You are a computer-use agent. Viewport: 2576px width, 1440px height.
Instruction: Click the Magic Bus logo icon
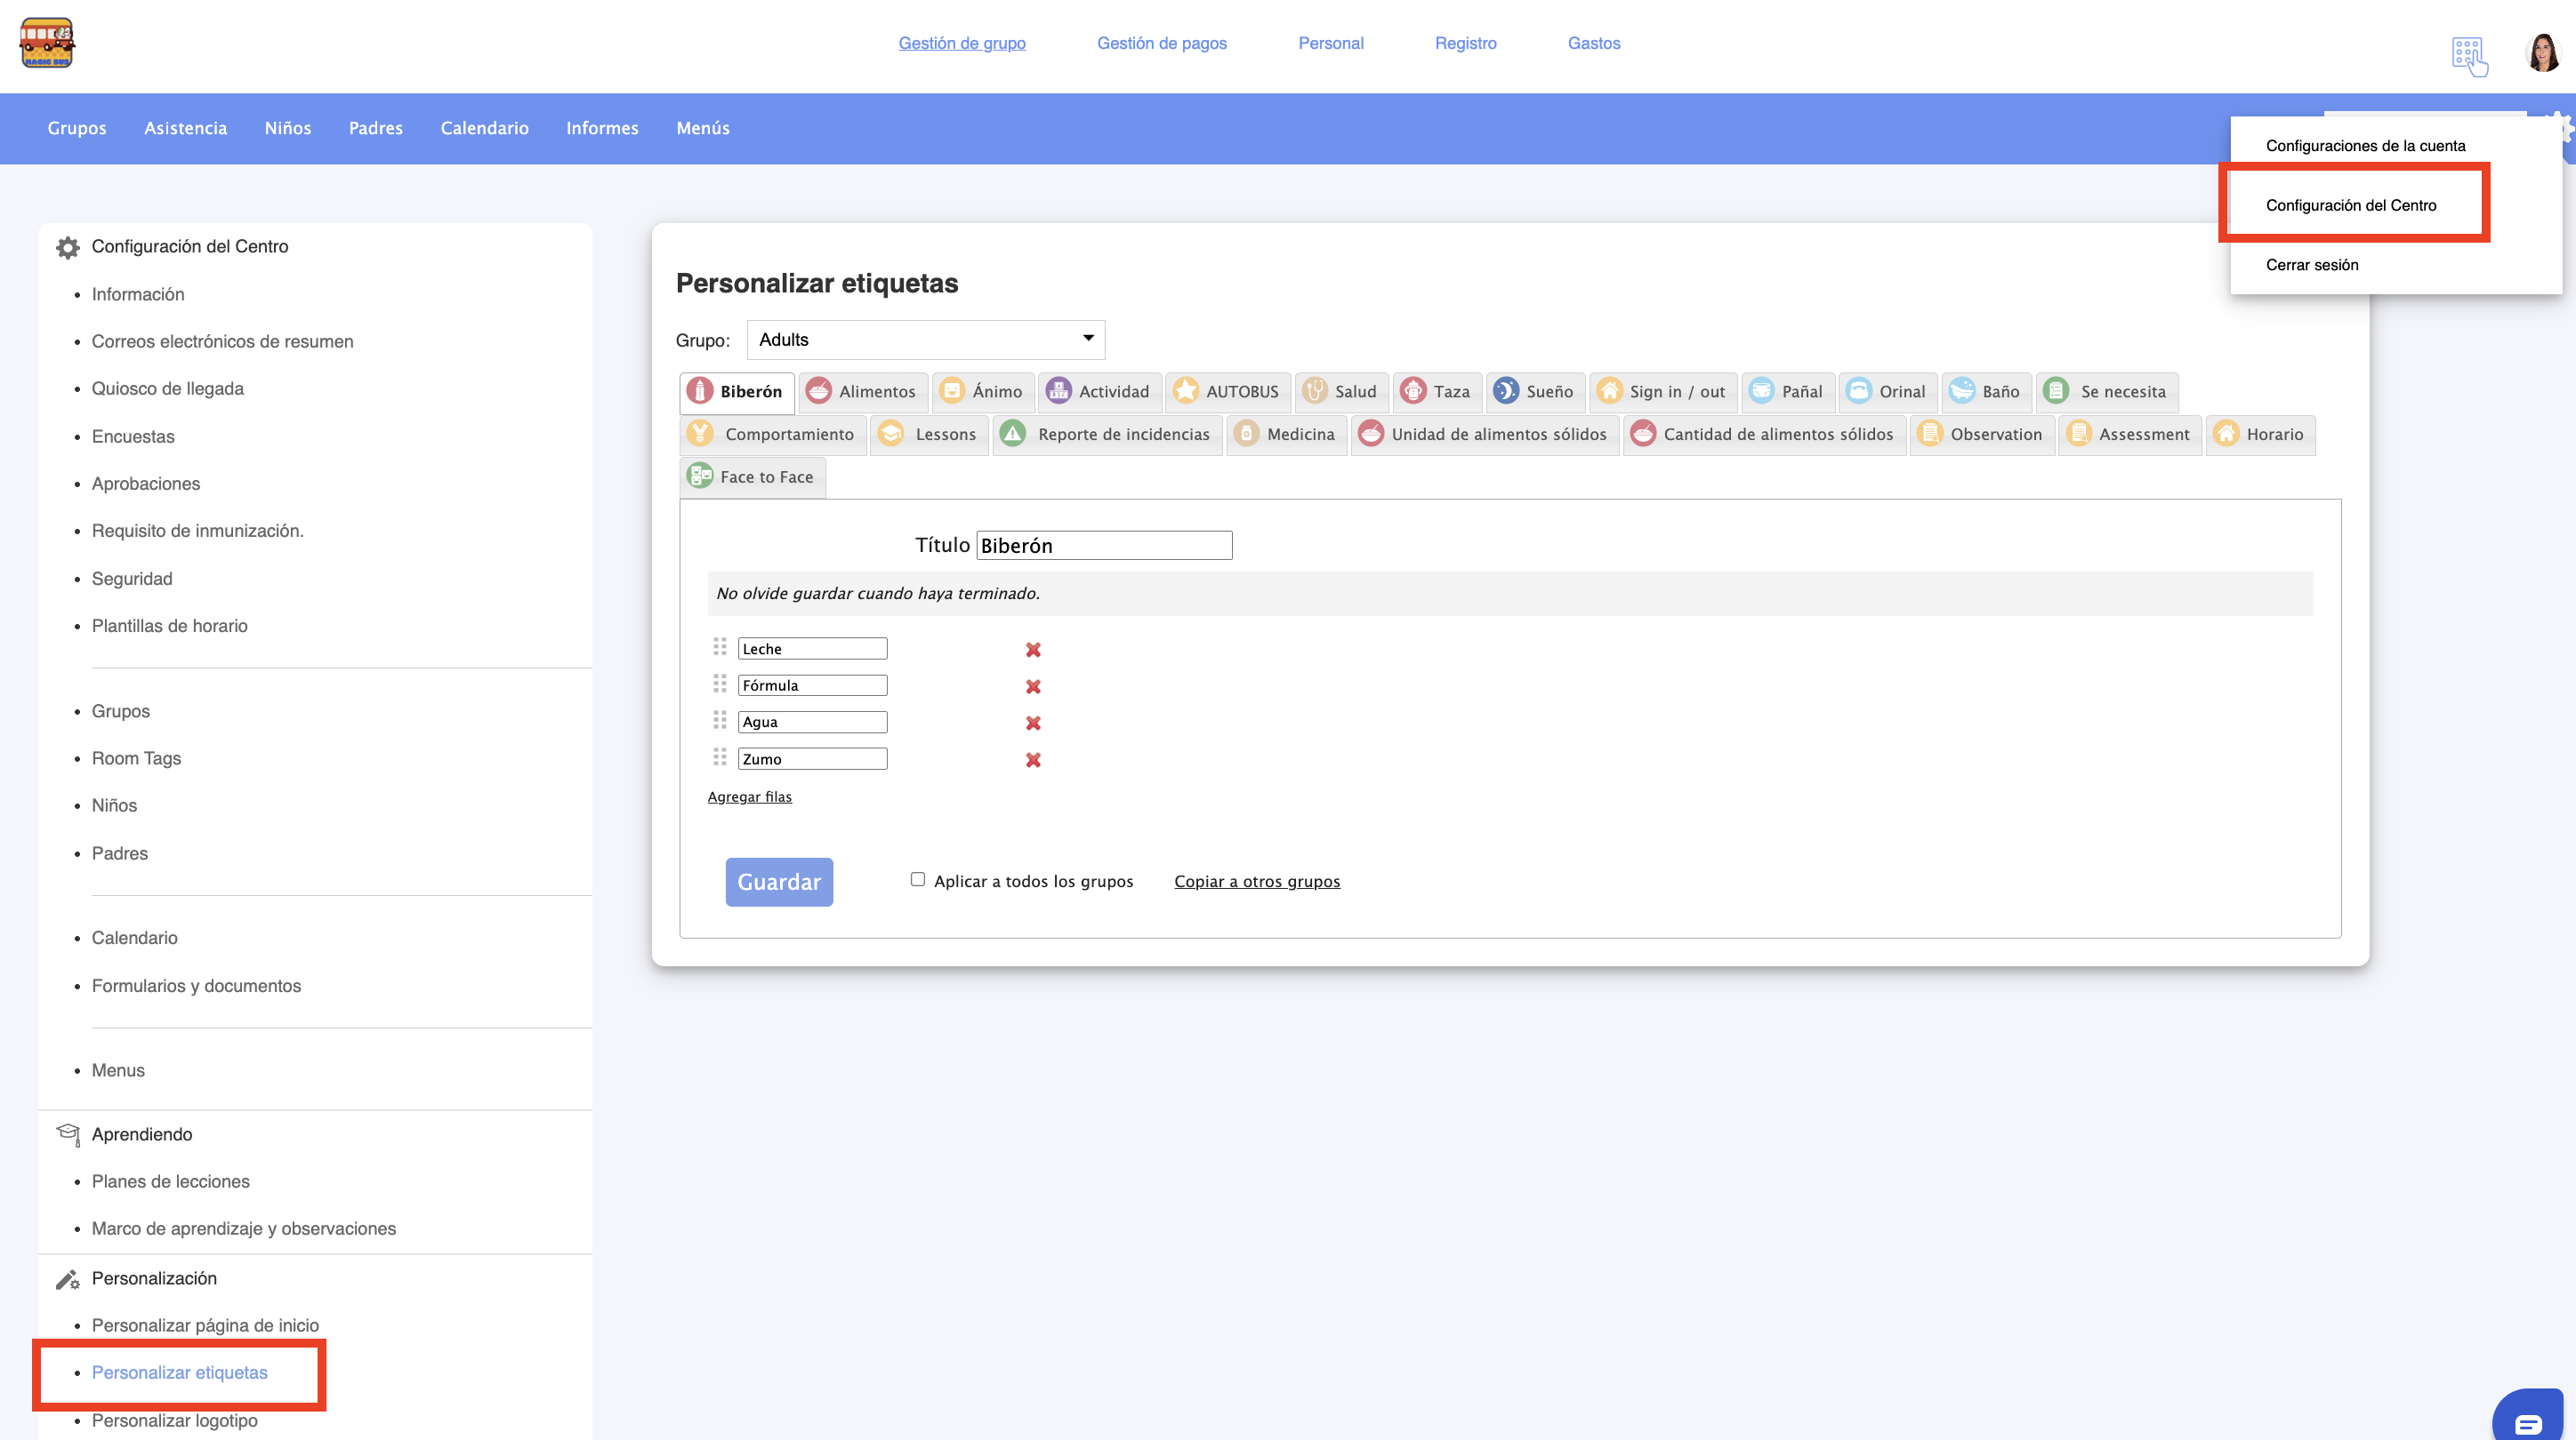(47, 43)
